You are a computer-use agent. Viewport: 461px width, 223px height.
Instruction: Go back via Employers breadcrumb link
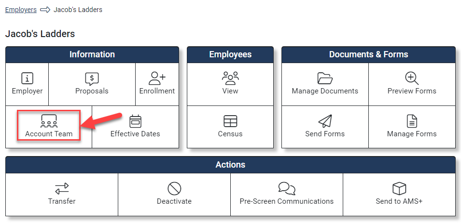click(x=21, y=10)
